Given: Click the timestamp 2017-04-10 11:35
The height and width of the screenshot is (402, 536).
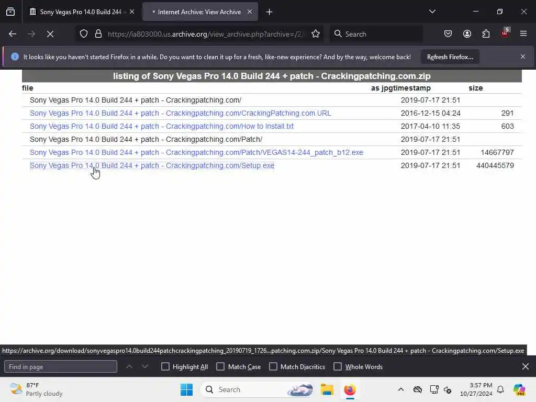Looking at the screenshot, I should coord(430,126).
